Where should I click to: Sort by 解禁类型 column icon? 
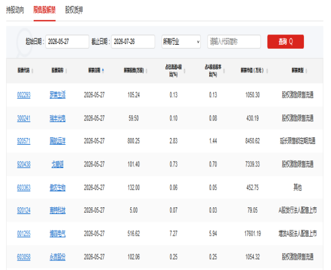pos(306,71)
